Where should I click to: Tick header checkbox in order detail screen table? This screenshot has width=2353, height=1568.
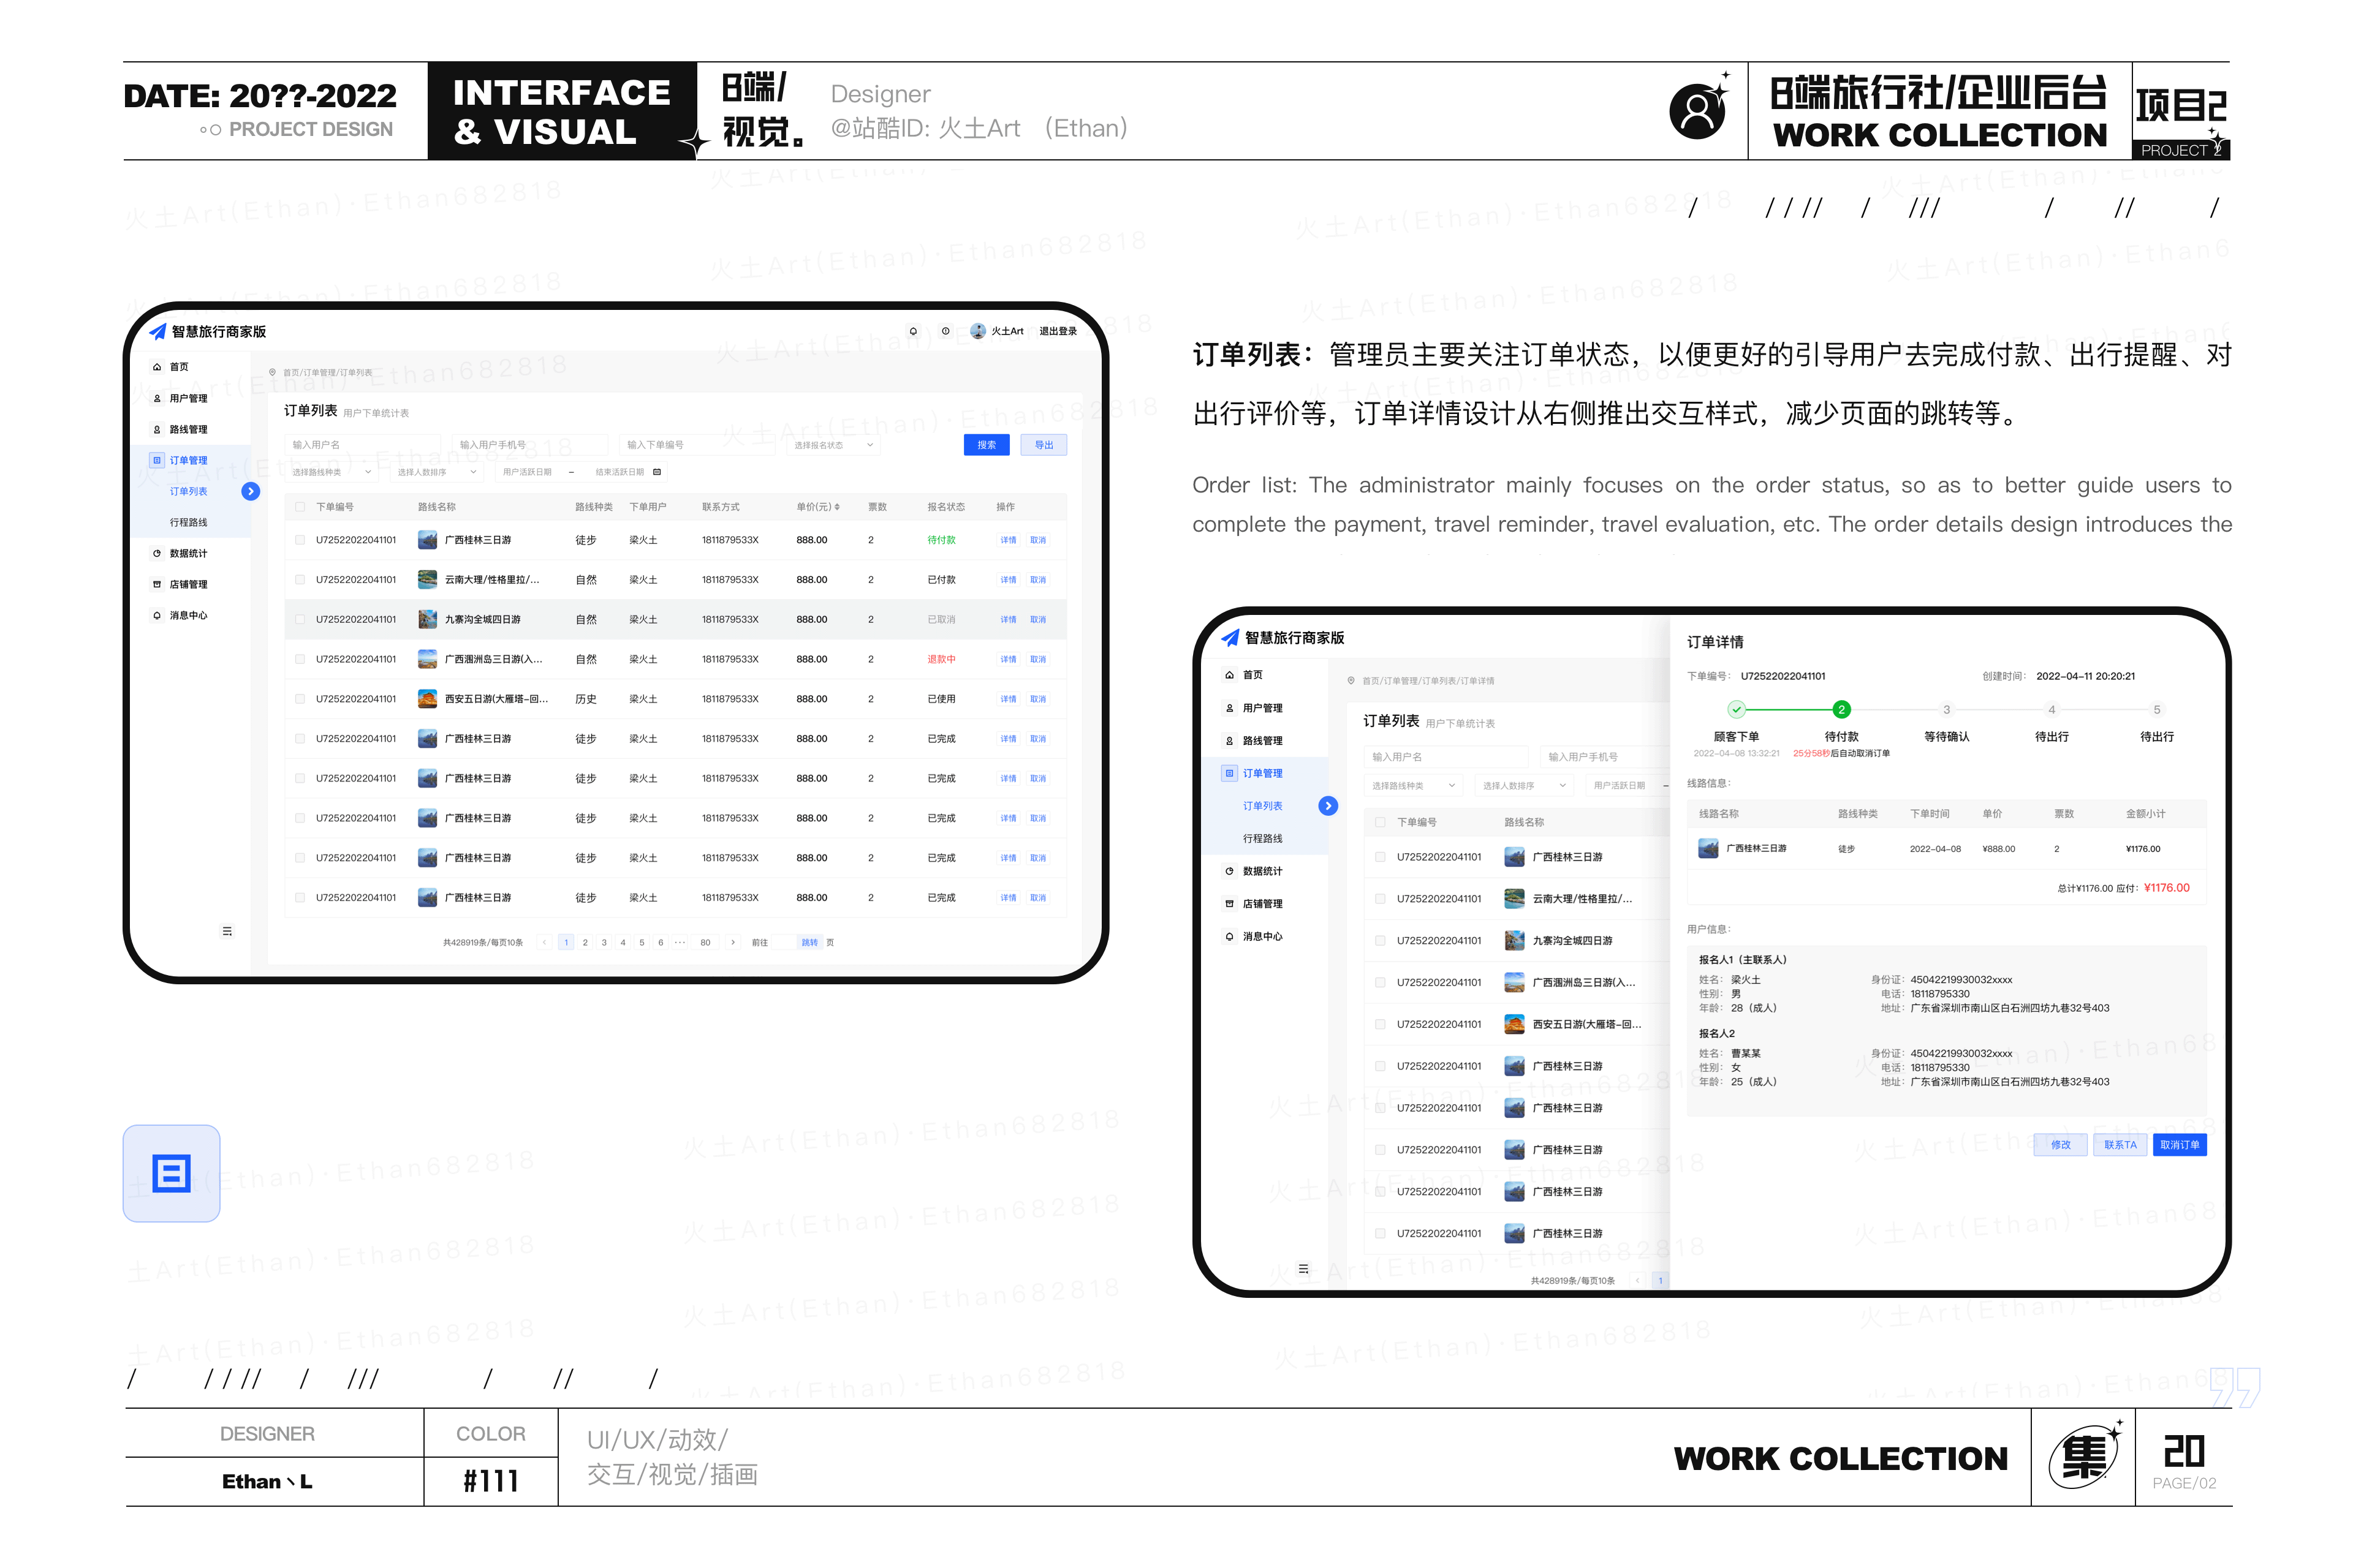point(1379,822)
